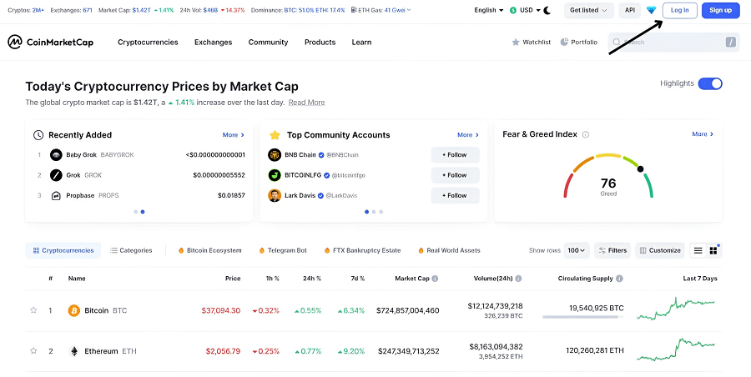
Task: Open Fear & Greed Index info icon
Action: pyautogui.click(x=585, y=134)
